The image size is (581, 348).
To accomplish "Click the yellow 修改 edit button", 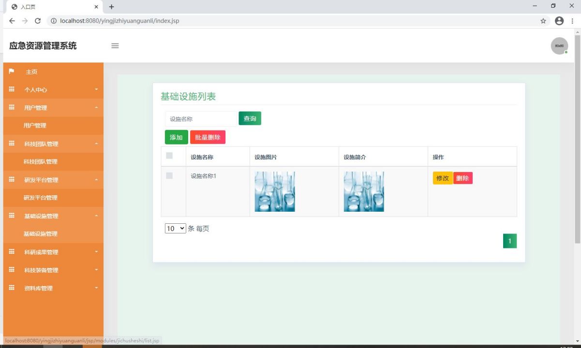I will click(443, 178).
